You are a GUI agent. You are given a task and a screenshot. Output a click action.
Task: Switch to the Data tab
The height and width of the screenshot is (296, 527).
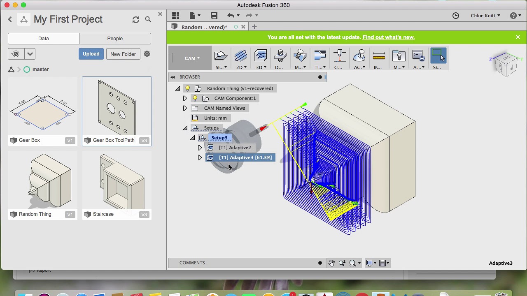(44, 39)
